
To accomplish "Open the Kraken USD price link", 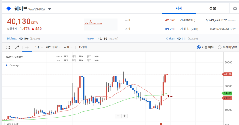I will pos(91,38).
